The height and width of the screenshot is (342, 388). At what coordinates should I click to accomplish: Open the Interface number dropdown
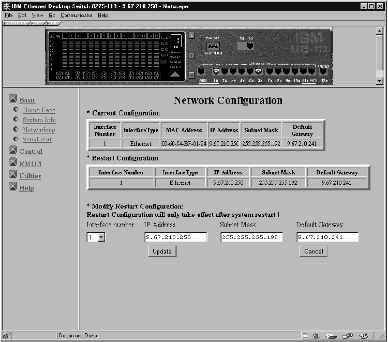click(x=101, y=237)
